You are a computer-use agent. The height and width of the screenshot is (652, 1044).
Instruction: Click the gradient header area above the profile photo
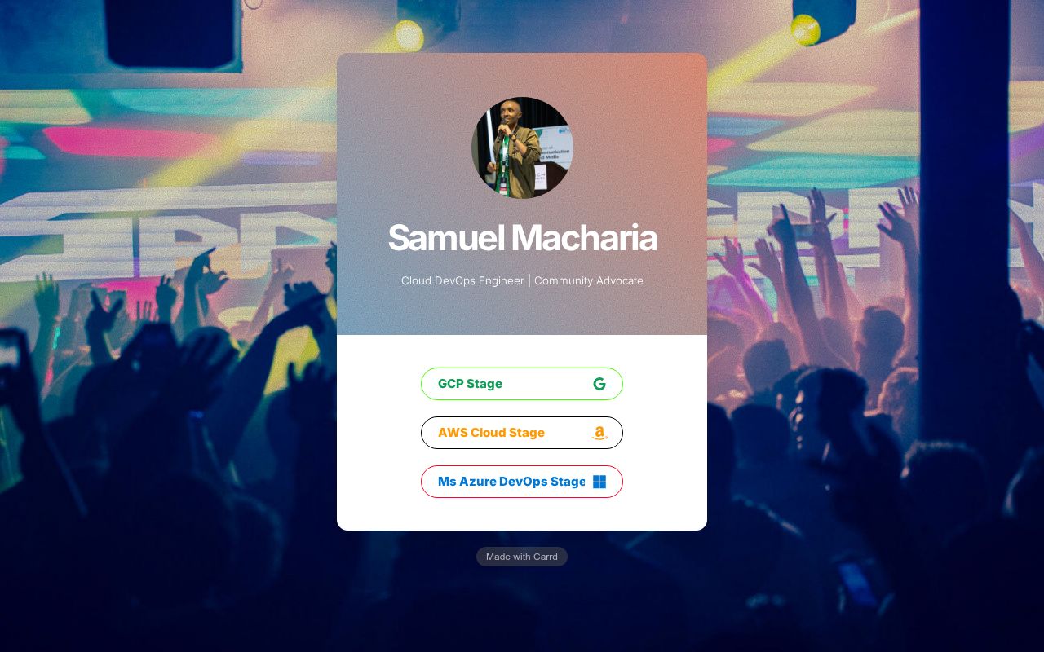pos(522,75)
